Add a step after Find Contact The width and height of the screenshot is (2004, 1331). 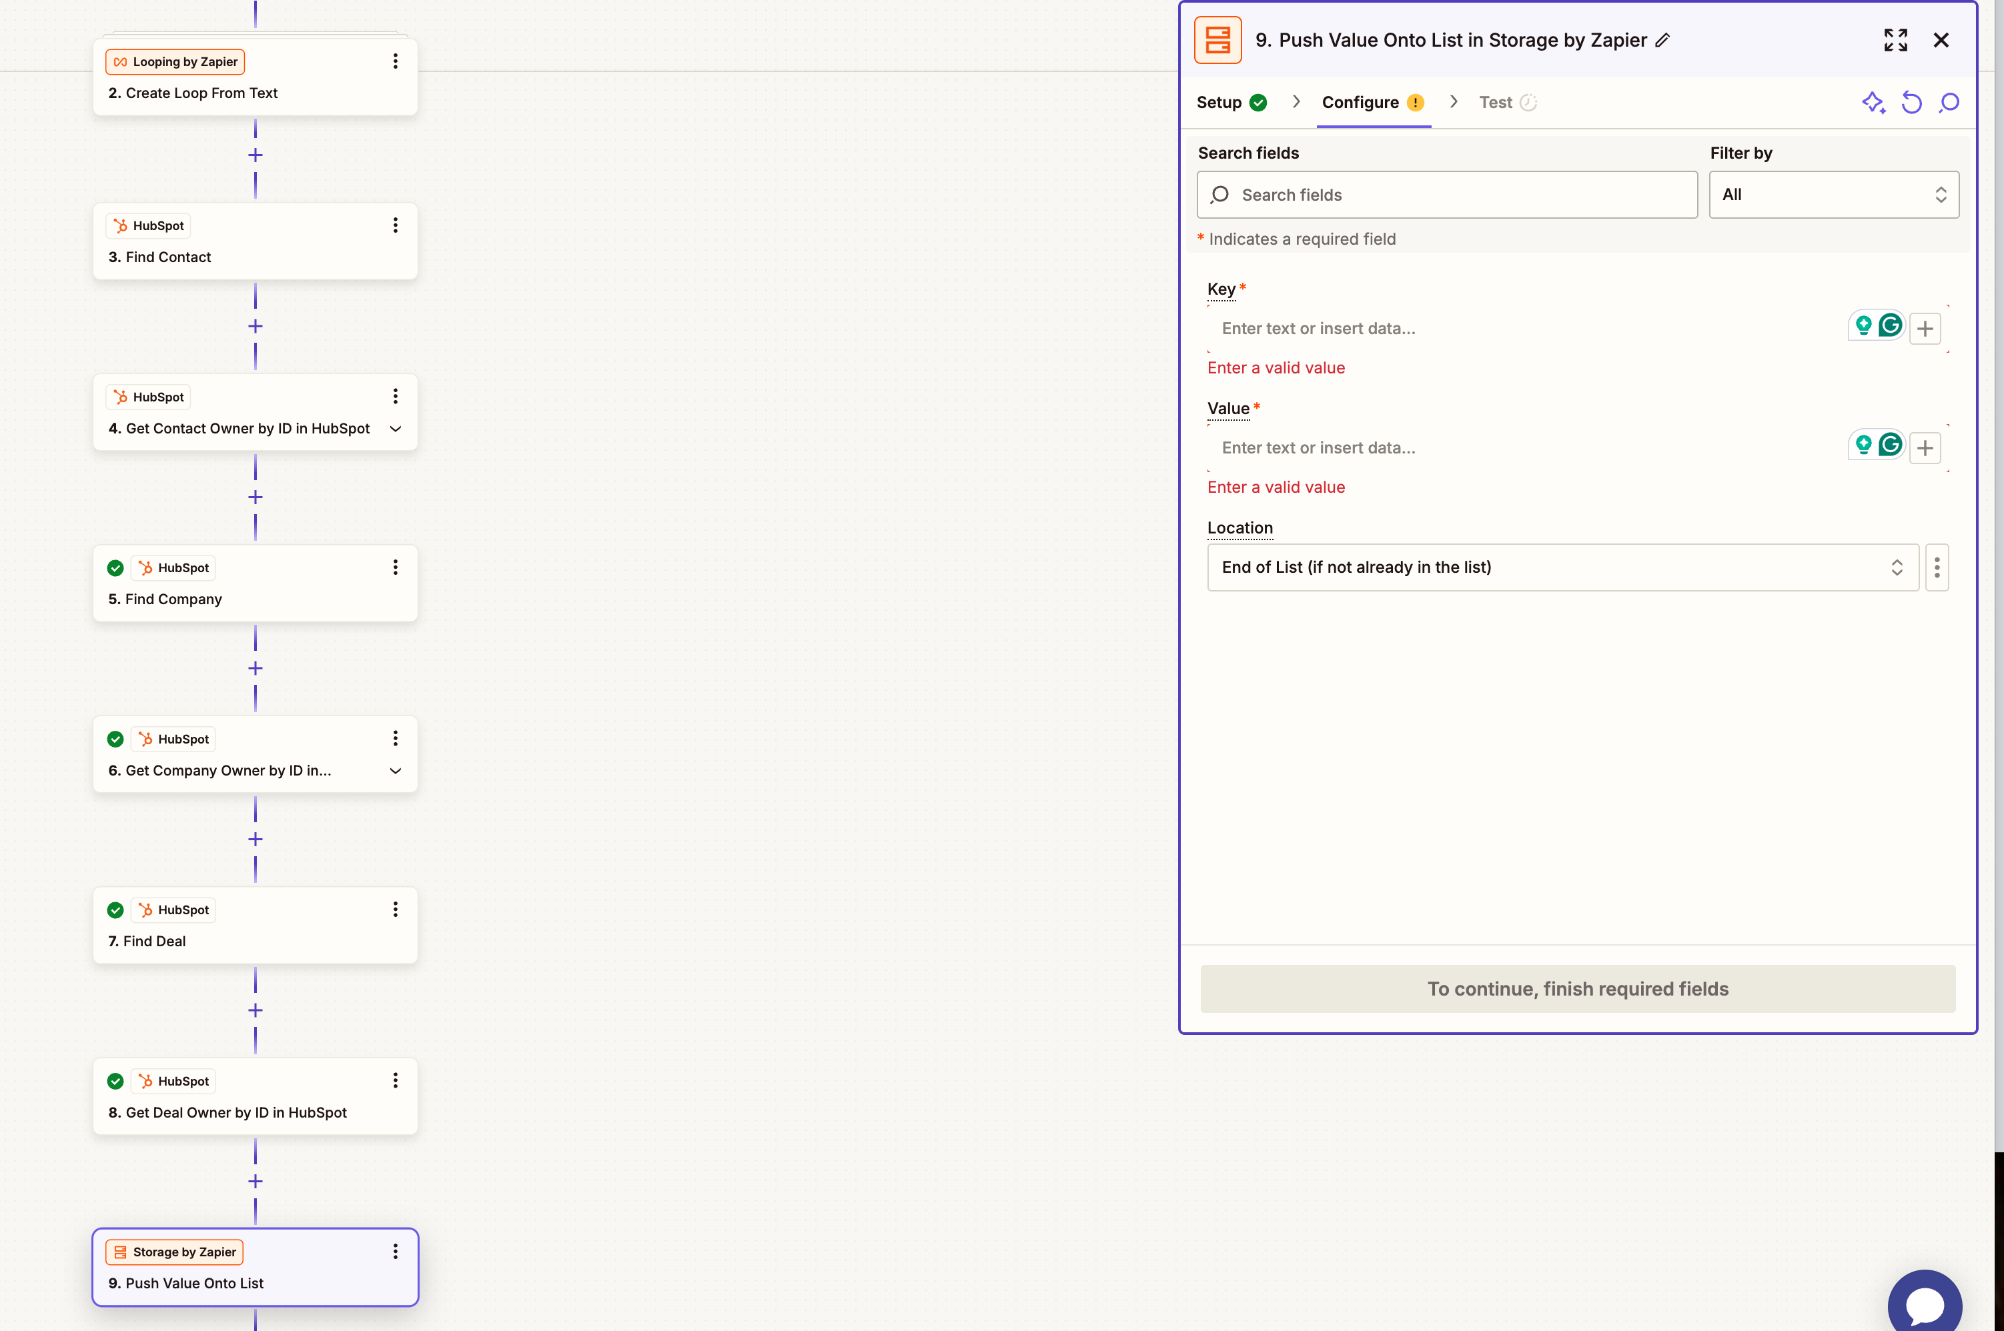click(255, 326)
